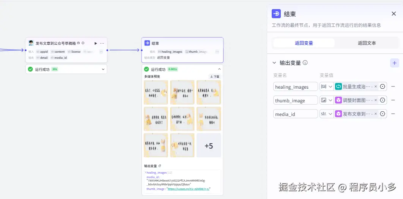Collapse the 运行成功 0.001s result panel
This screenshot has width=403, height=199.
(x=219, y=69)
